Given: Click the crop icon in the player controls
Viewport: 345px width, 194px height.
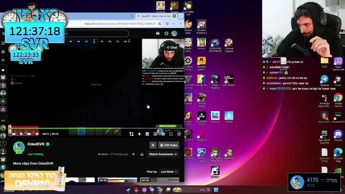Looking at the screenshot, I should pos(132,134).
